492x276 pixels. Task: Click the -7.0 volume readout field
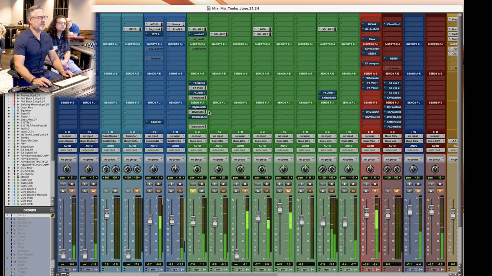pyautogui.click(x=192, y=264)
